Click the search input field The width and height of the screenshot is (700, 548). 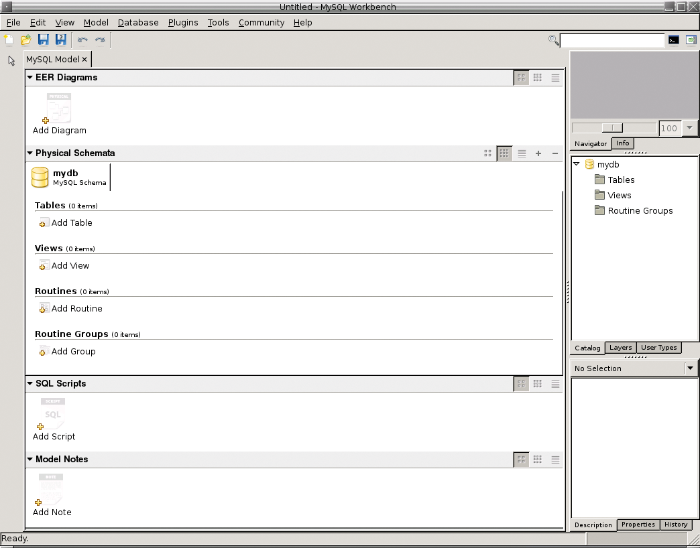click(612, 41)
